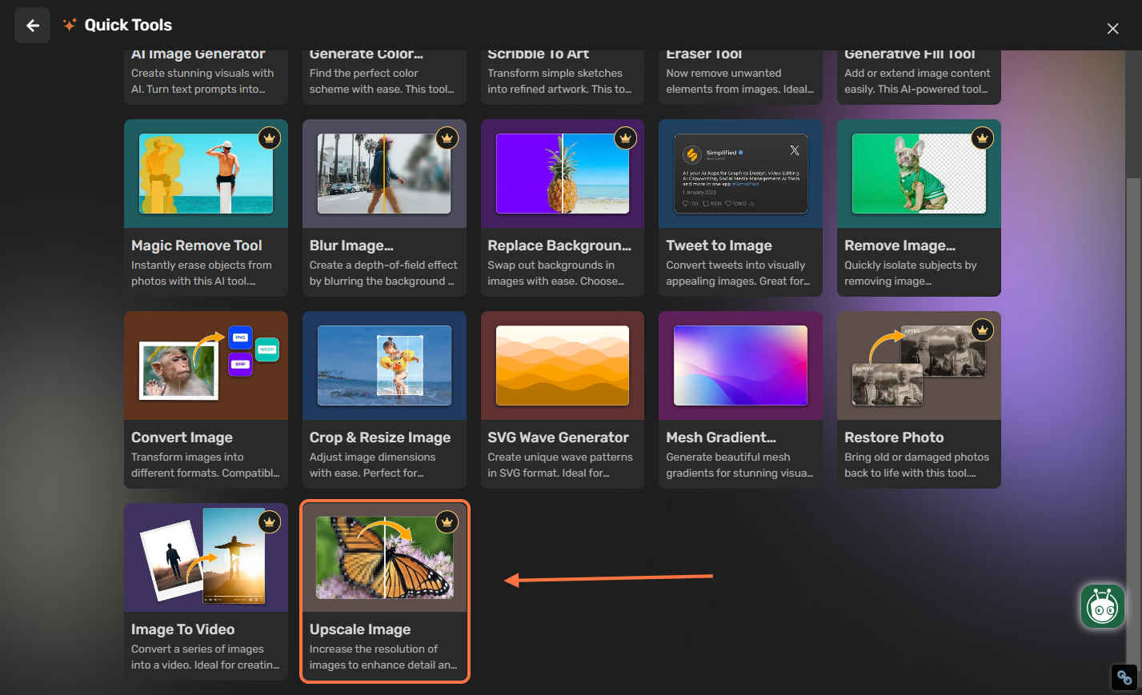1142x695 pixels.
Task: Select the Tweet to Image title
Action: coord(719,246)
